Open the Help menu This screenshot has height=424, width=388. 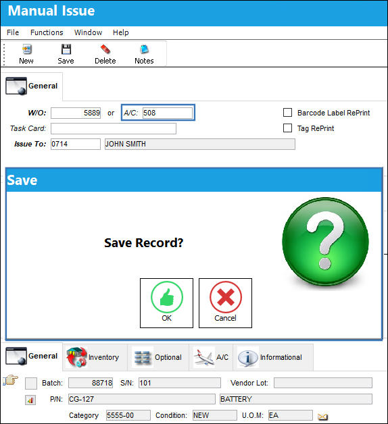(x=121, y=32)
